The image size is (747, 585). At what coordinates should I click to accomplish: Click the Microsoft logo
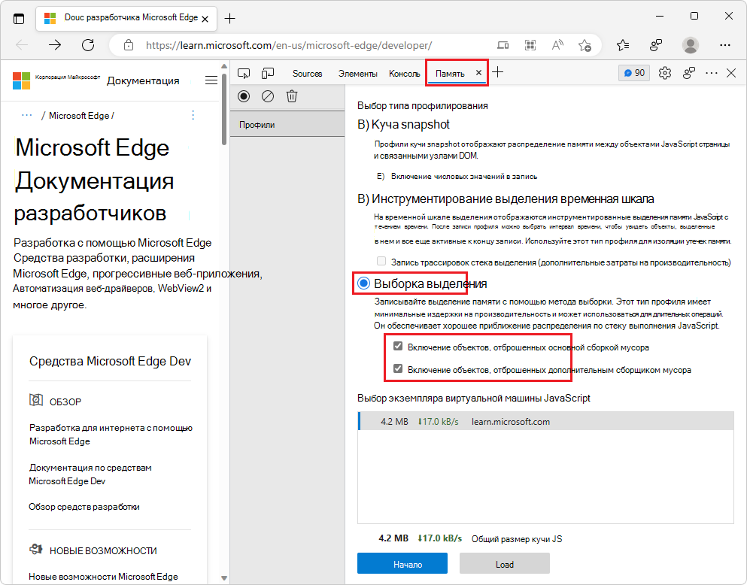pyautogui.click(x=21, y=81)
